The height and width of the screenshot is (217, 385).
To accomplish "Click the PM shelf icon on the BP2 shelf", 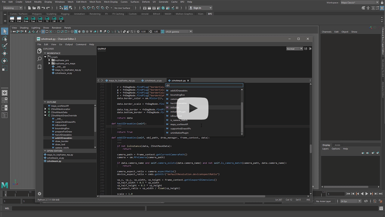I will 12,20.
